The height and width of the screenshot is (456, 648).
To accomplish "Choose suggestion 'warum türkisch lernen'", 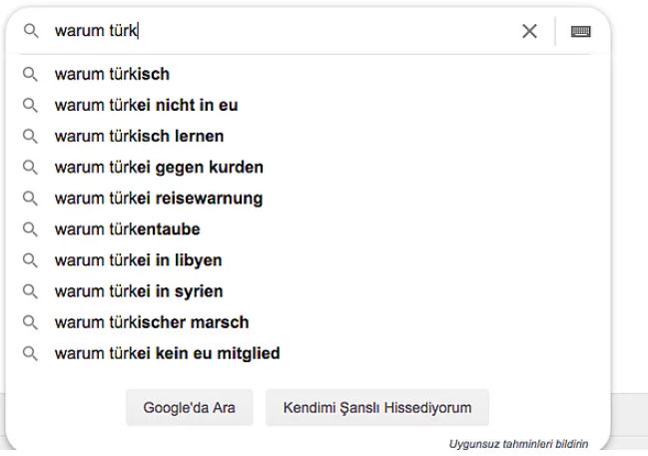I will tap(138, 136).
